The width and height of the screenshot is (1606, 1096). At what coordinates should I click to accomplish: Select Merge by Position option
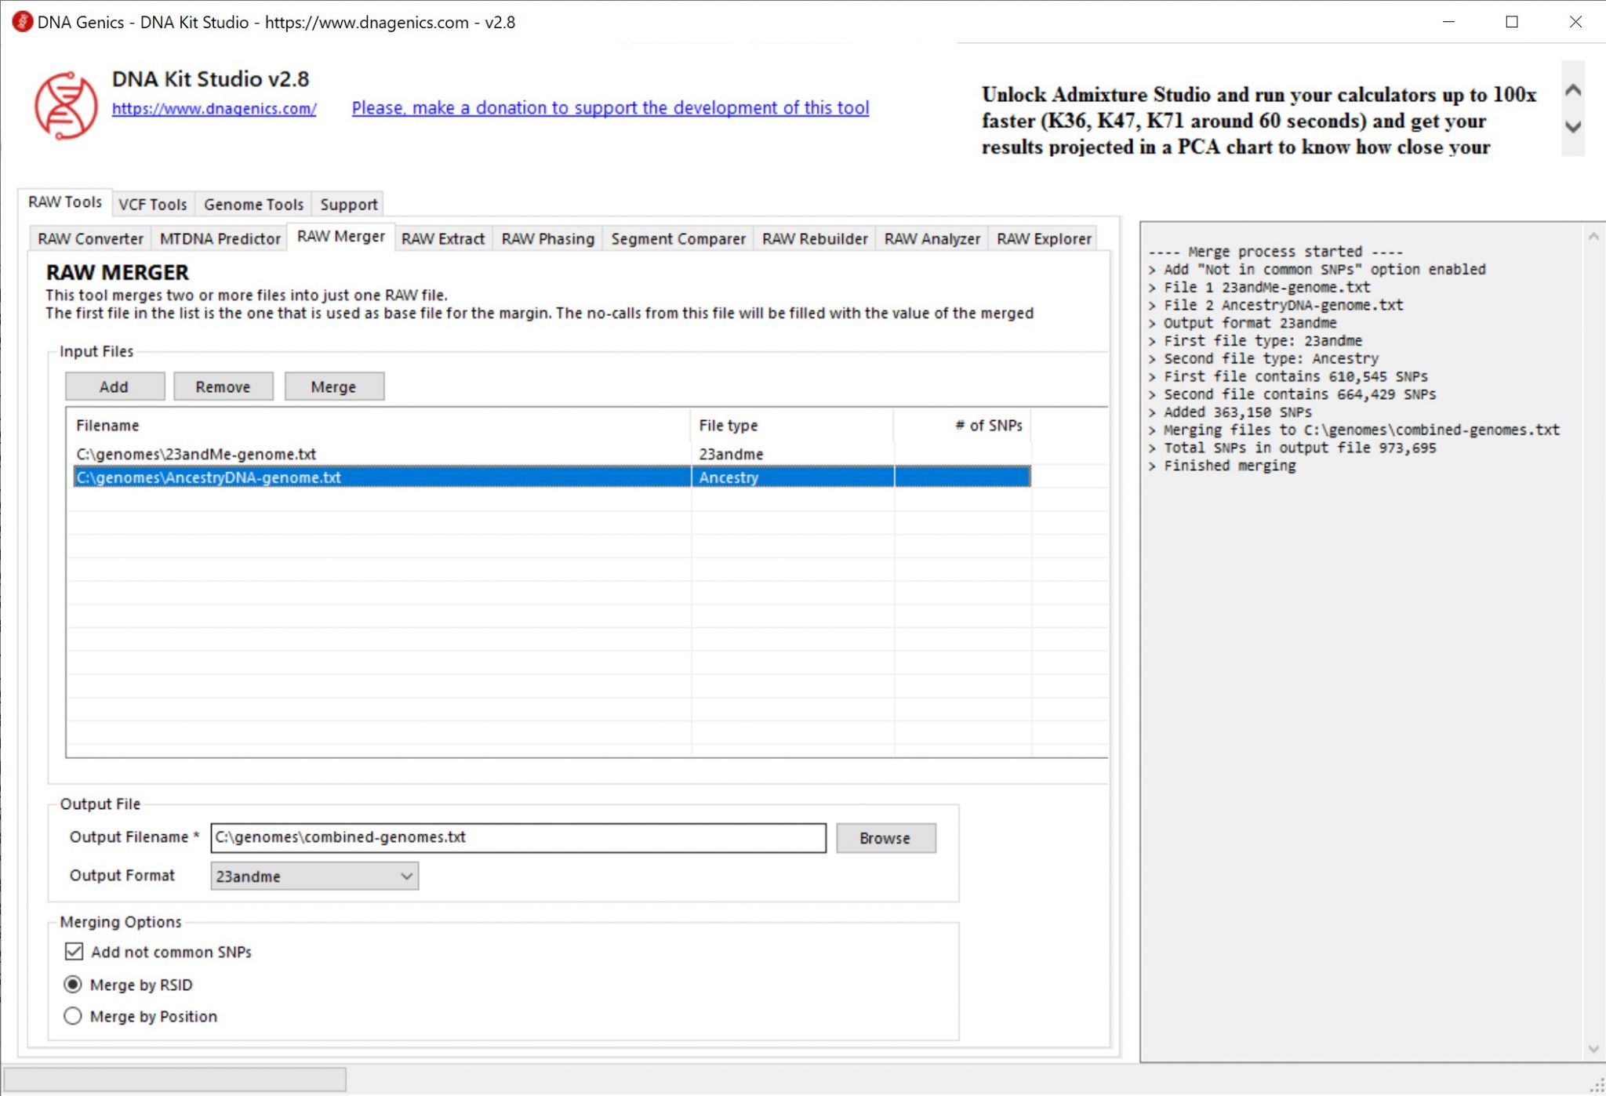[x=73, y=1016]
